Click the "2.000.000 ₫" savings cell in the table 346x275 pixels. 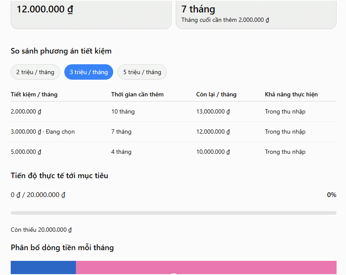point(26,111)
